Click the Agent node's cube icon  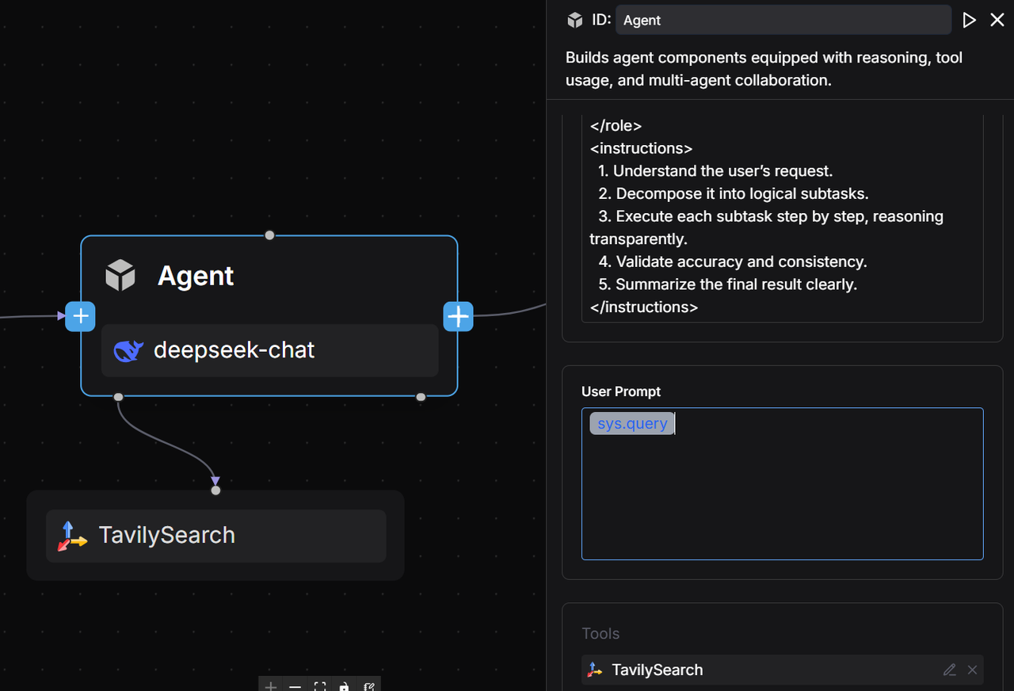click(120, 275)
